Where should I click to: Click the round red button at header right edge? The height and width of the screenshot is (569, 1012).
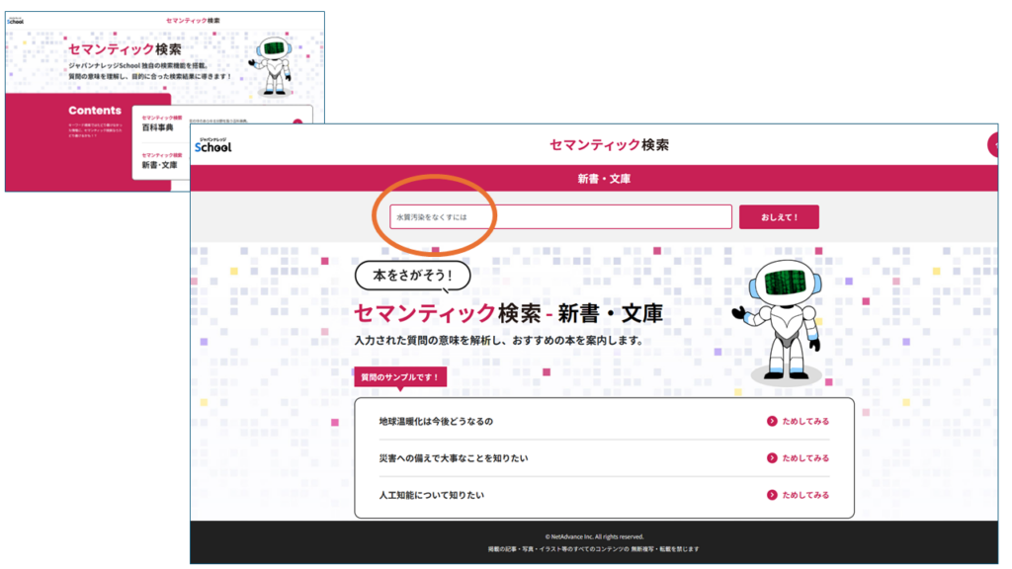coord(992,145)
